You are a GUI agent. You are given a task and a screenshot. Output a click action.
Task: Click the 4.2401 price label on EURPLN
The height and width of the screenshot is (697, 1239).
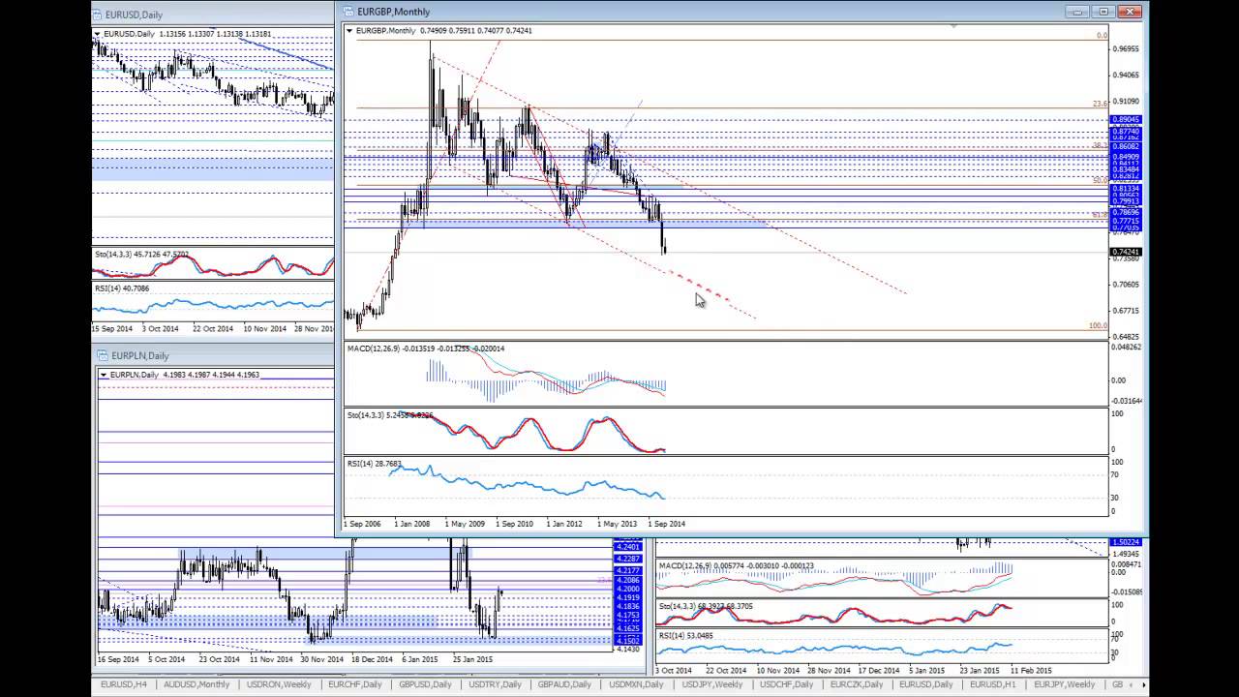coord(627,547)
